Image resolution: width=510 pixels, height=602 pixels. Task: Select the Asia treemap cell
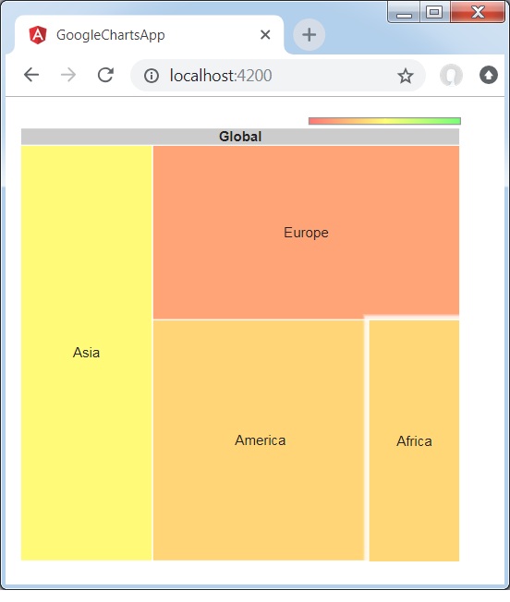pos(87,353)
